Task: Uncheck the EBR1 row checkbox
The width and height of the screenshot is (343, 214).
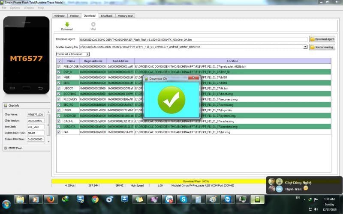Action: [x=59, y=83]
